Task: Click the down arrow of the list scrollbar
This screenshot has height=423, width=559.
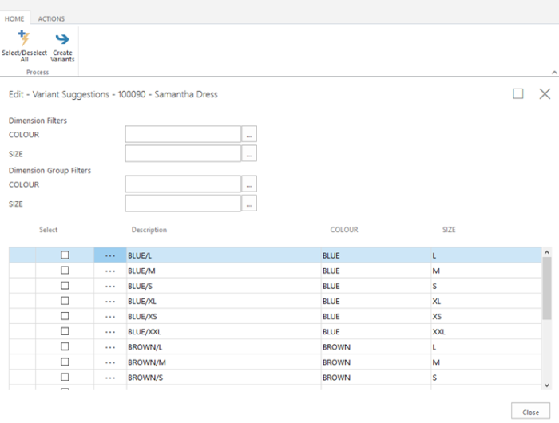Action: pos(546,385)
